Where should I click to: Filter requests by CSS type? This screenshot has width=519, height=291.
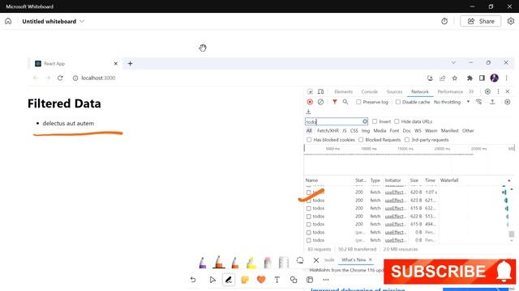354,131
